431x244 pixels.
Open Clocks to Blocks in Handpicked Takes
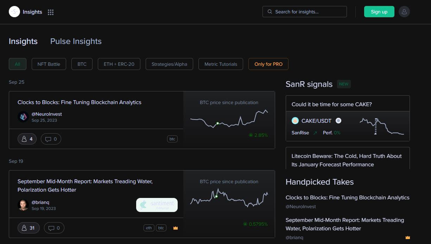tap(348, 198)
